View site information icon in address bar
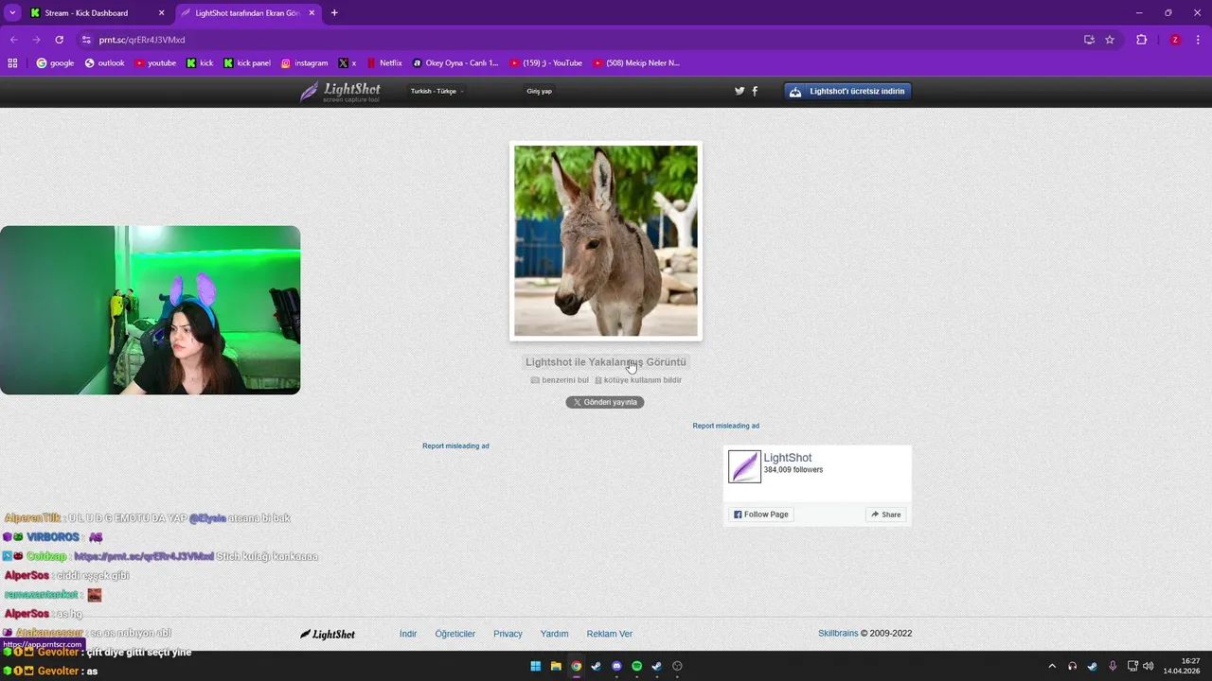Viewport: 1212px width, 681px height. click(86, 40)
